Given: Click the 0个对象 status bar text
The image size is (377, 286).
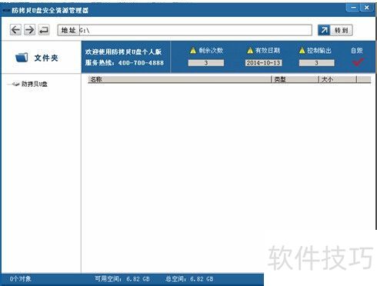Looking at the screenshot, I should pos(21,279).
